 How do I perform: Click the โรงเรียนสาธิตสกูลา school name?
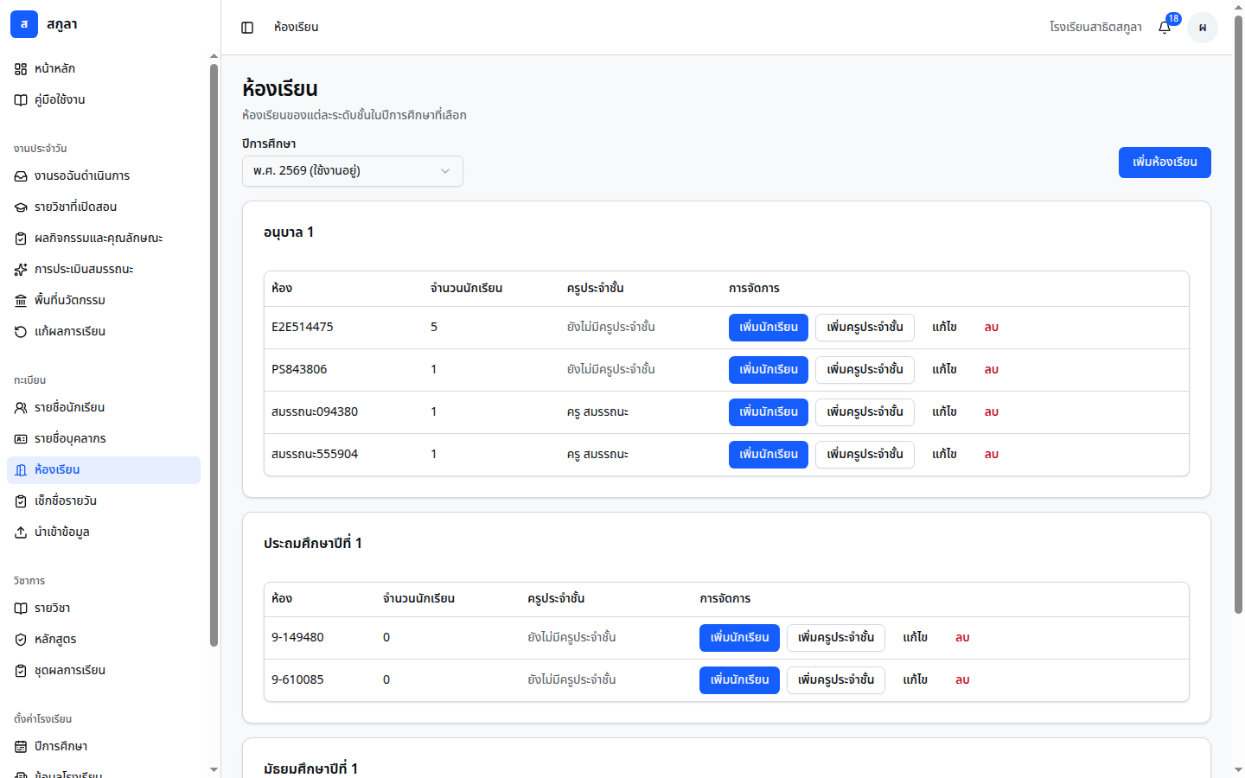pyautogui.click(x=1095, y=28)
